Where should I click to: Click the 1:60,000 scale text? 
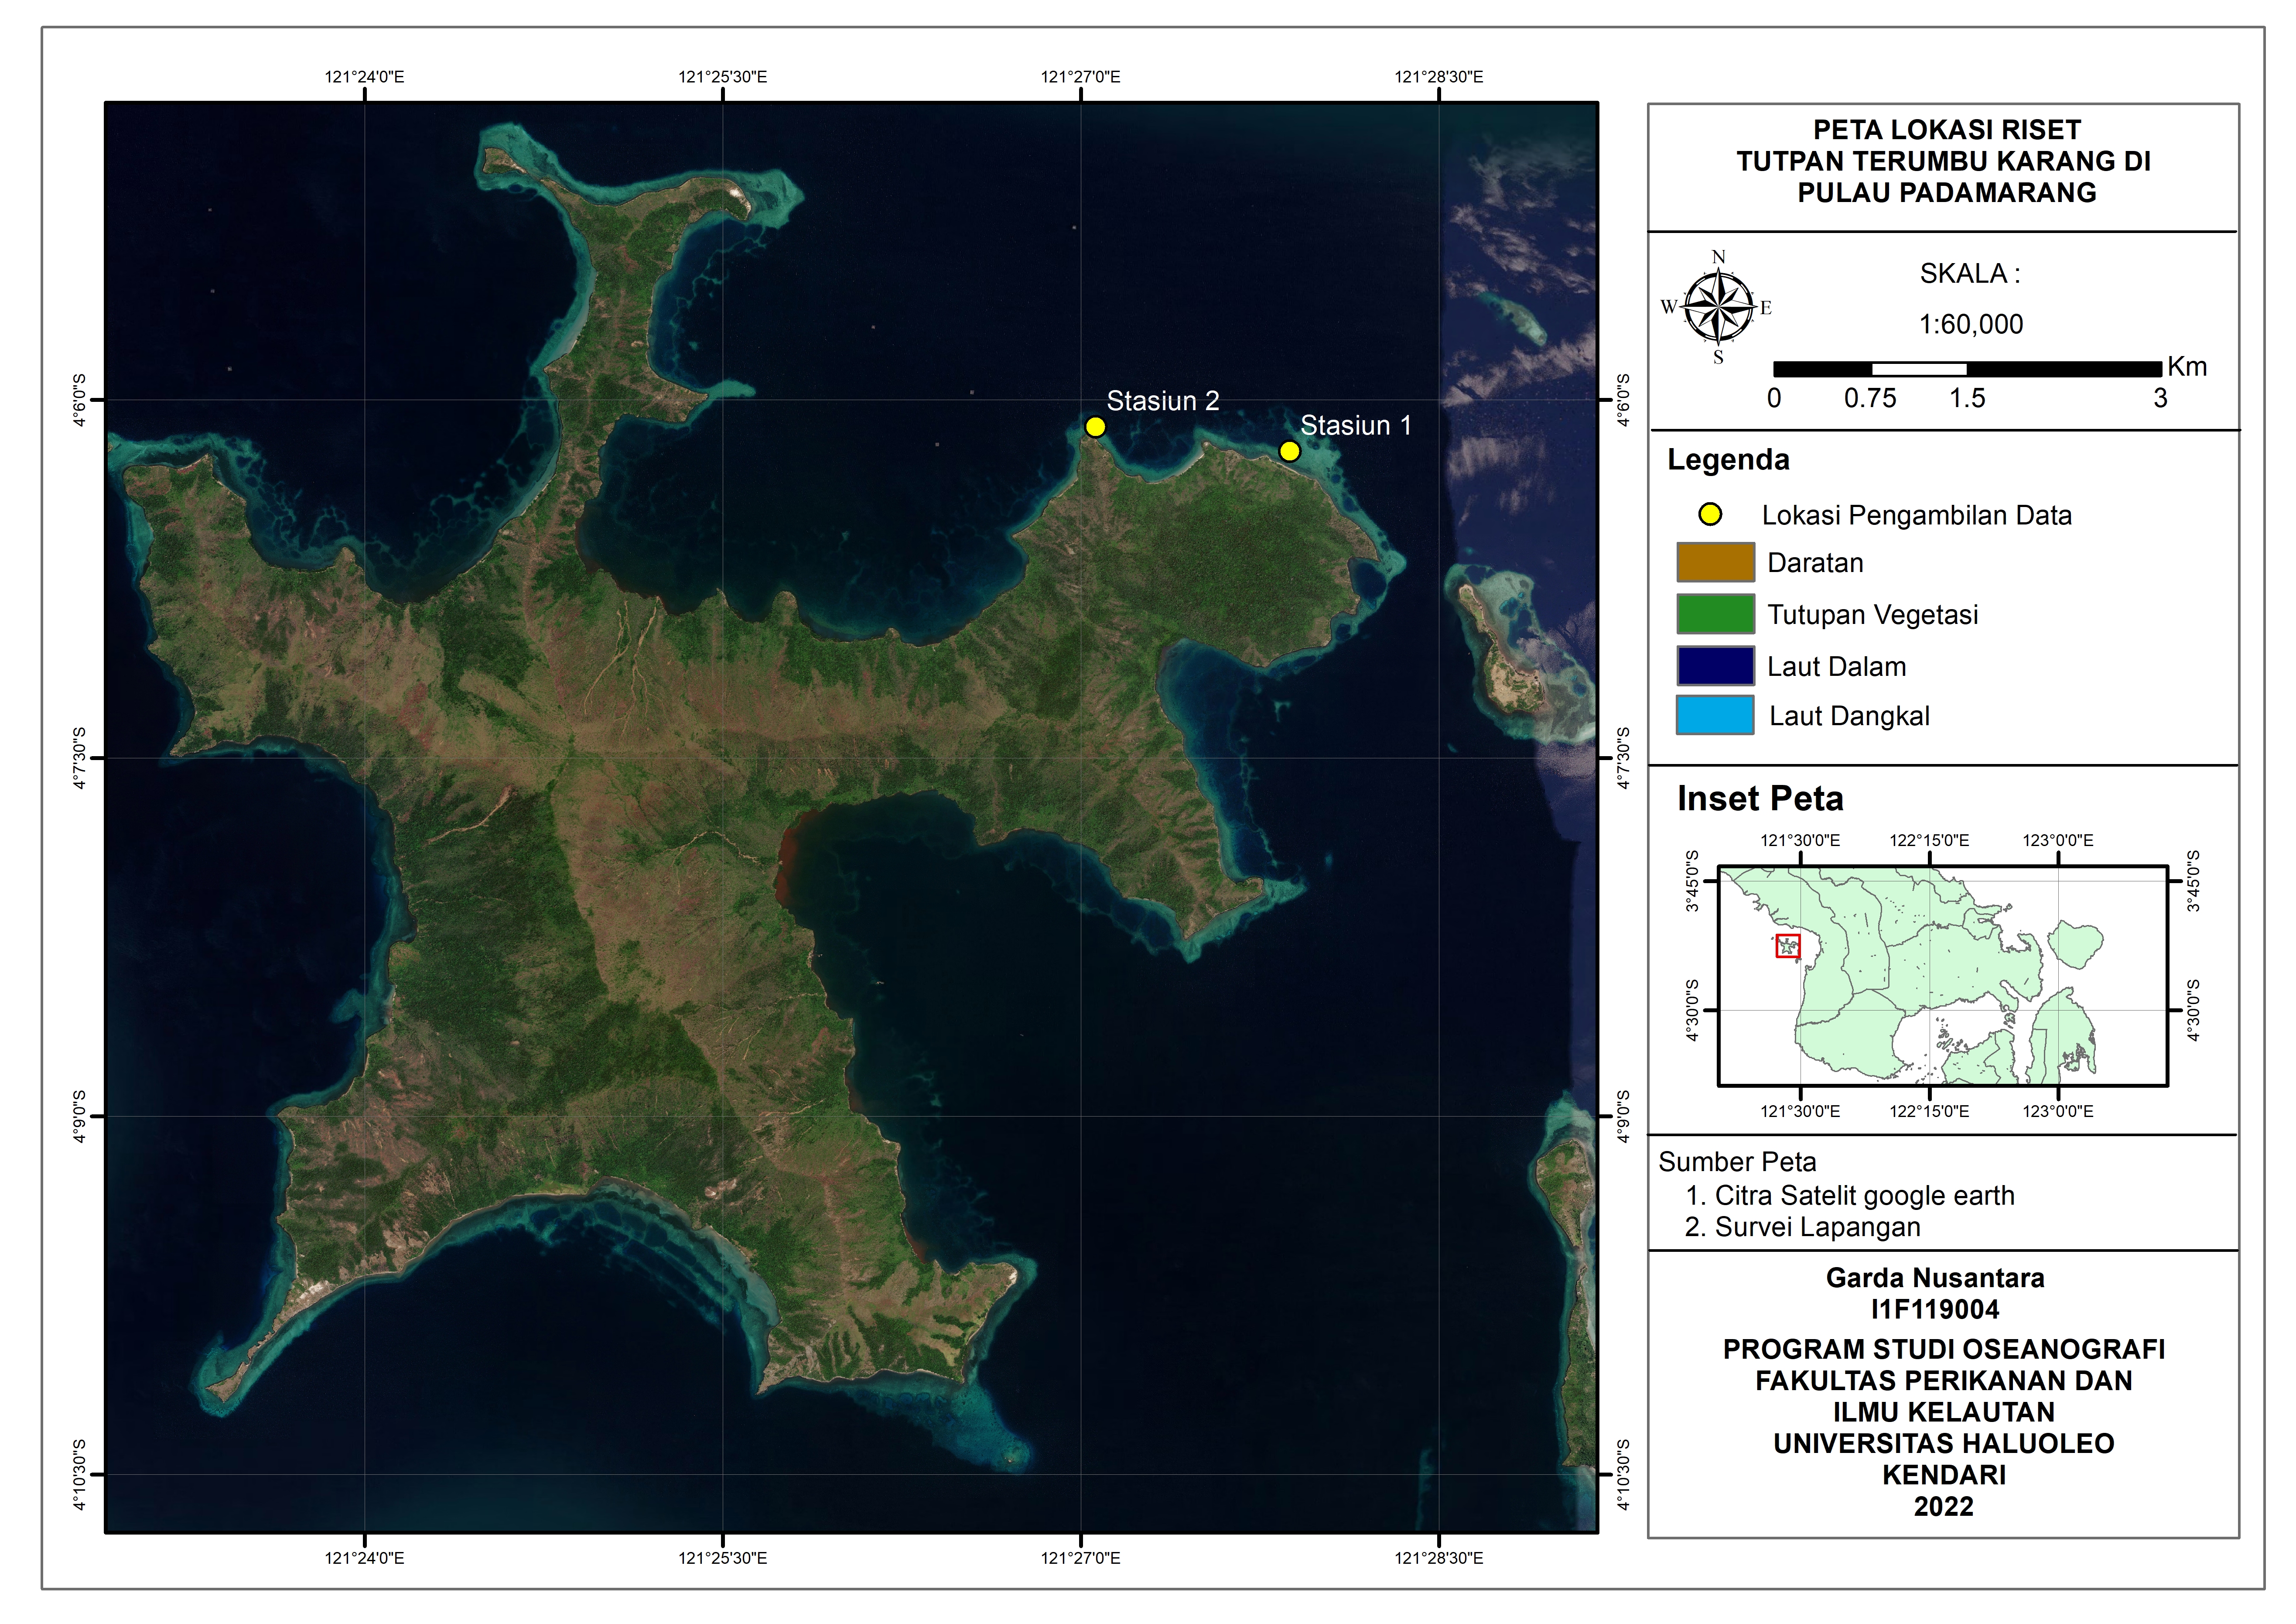tap(1970, 324)
